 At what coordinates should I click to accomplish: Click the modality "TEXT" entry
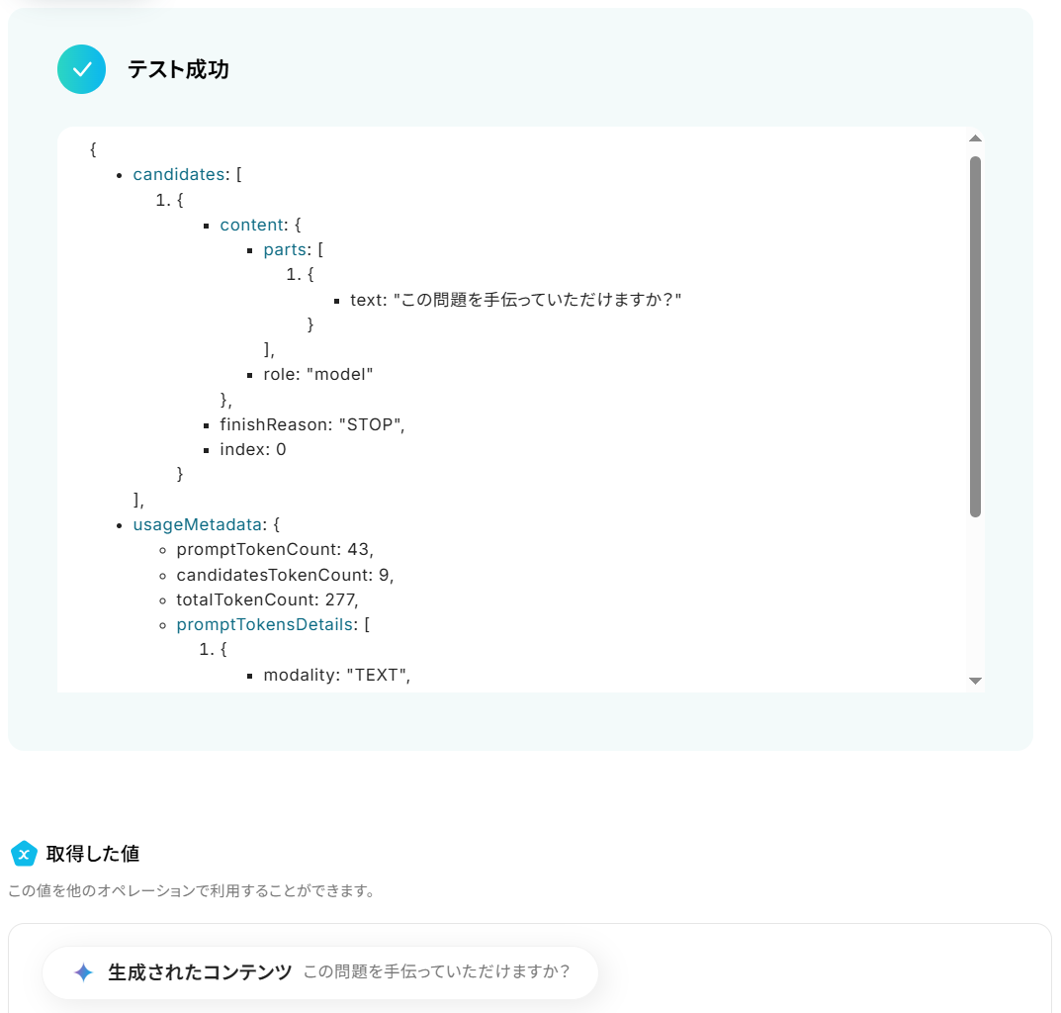tap(337, 675)
